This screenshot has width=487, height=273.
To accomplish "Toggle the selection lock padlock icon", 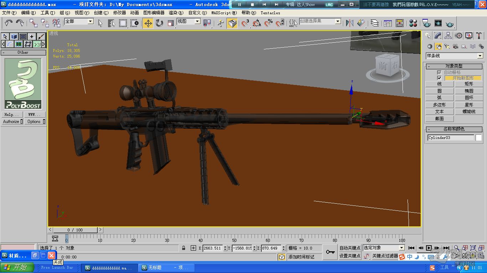I will coord(184,248).
